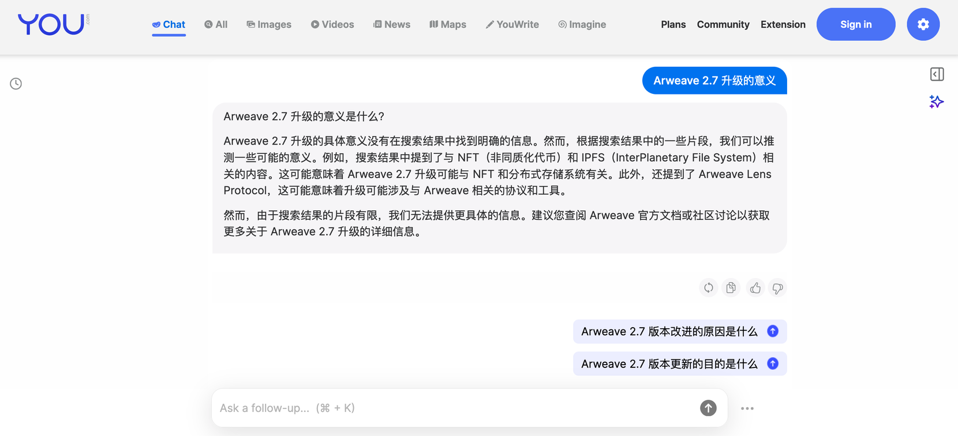
Task: Open the Extension link
Action: point(783,25)
